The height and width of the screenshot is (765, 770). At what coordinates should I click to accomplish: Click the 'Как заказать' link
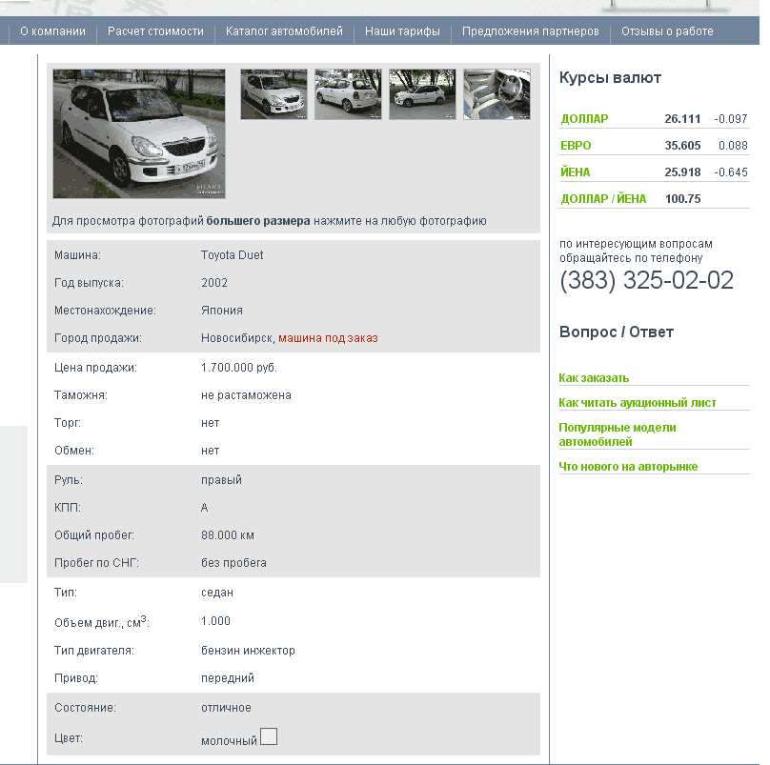pos(594,377)
